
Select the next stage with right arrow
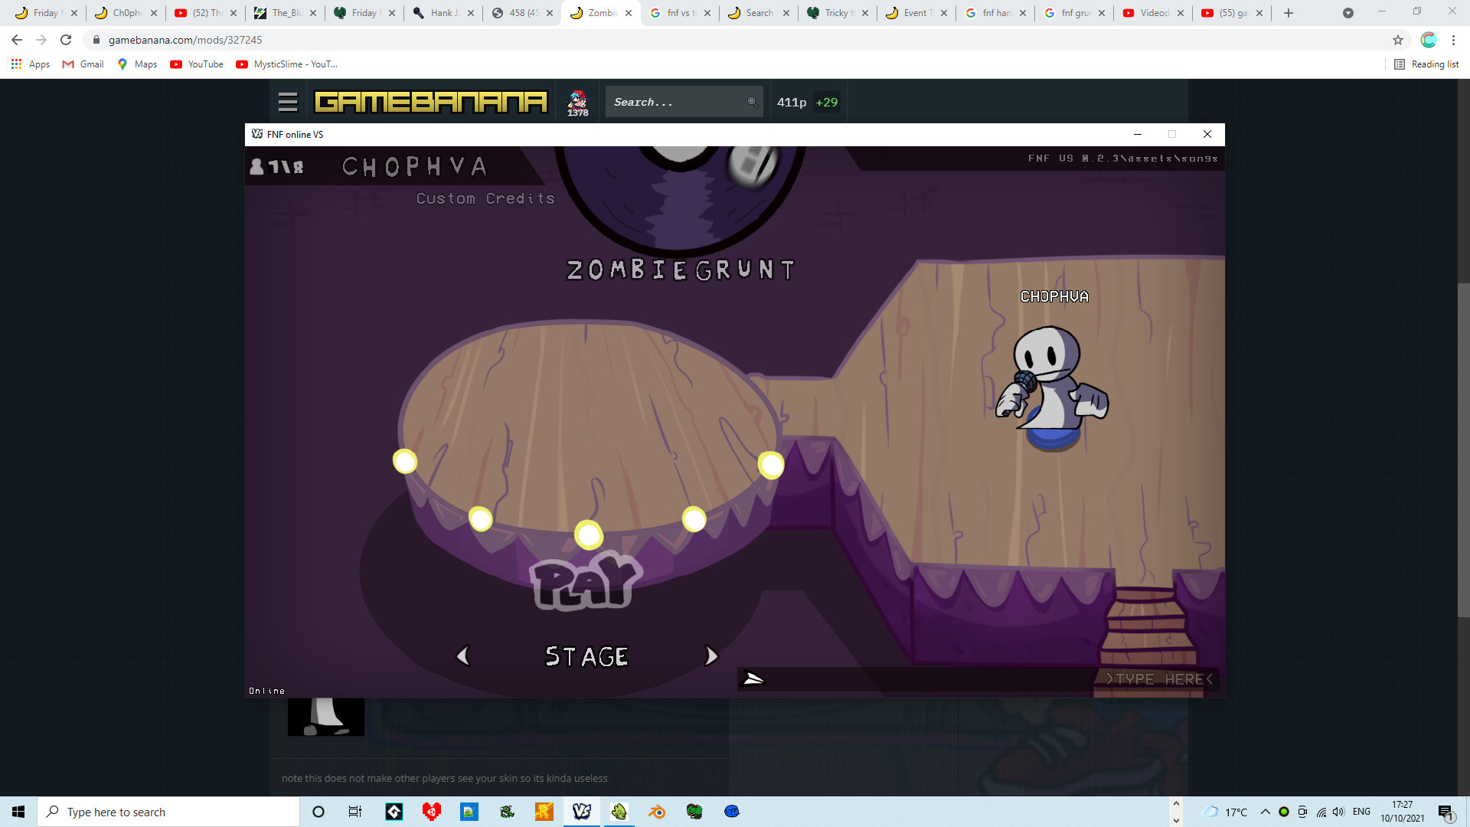(711, 656)
